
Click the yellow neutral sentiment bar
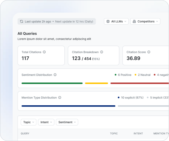[x=97, y=83]
